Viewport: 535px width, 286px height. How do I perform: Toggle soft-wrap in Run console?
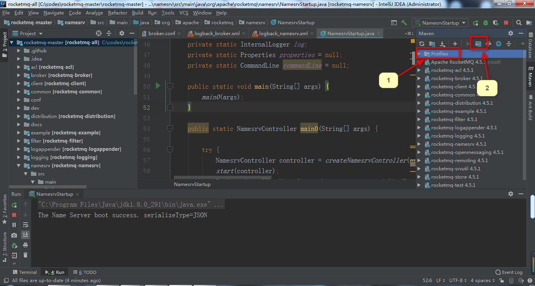point(25,225)
